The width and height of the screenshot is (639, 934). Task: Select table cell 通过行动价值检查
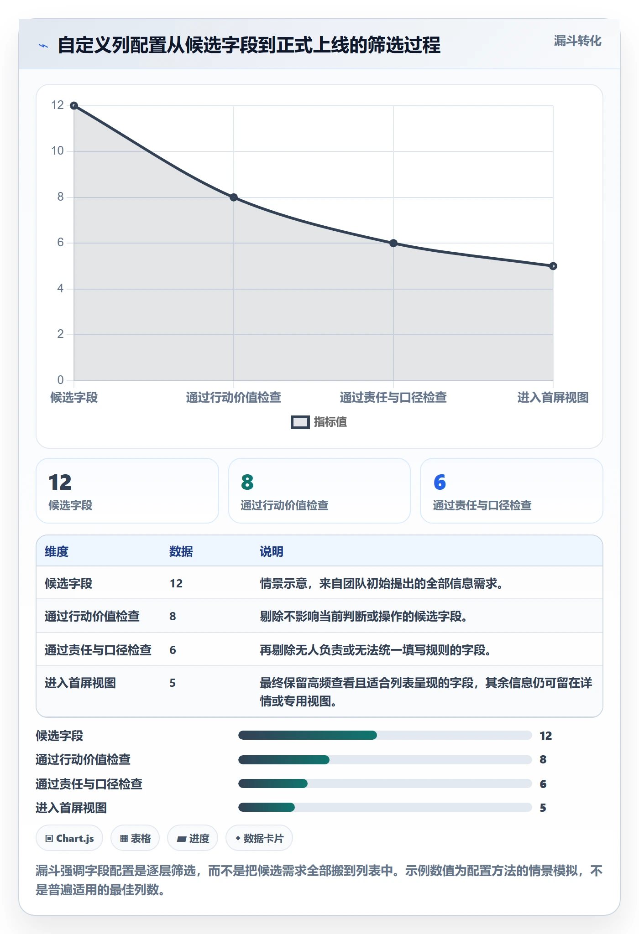point(92,616)
